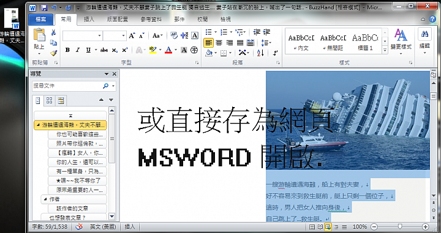Switch to the 檢視 View tab

pyautogui.click(x=225, y=20)
